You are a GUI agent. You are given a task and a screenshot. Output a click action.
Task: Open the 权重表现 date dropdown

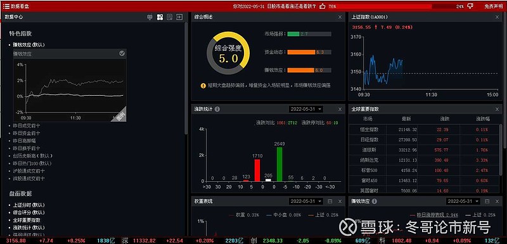coord(305,202)
